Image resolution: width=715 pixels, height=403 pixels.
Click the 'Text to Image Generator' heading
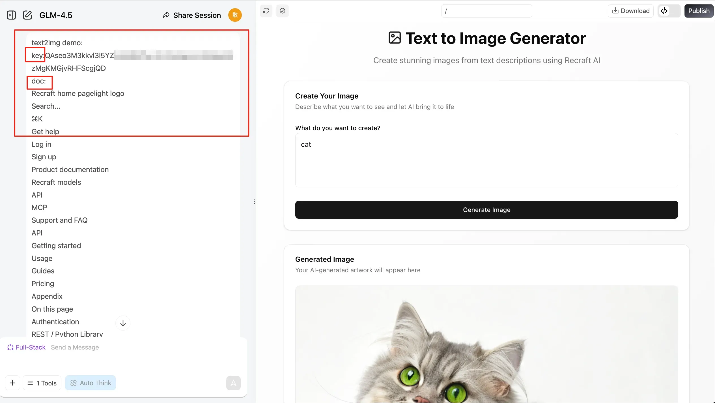pos(496,38)
